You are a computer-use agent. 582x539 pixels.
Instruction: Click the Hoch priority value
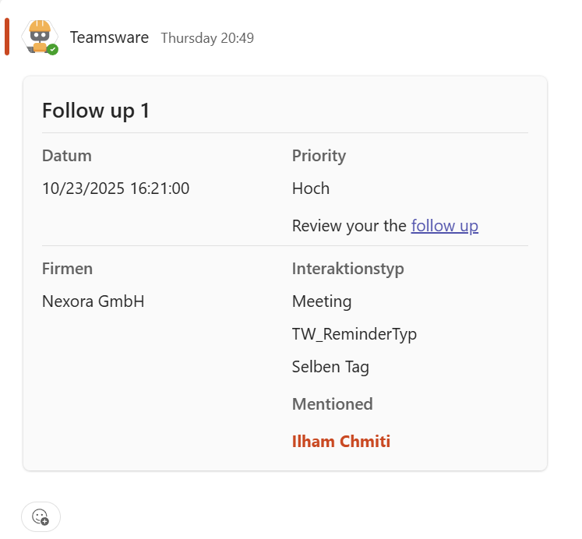(311, 188)
